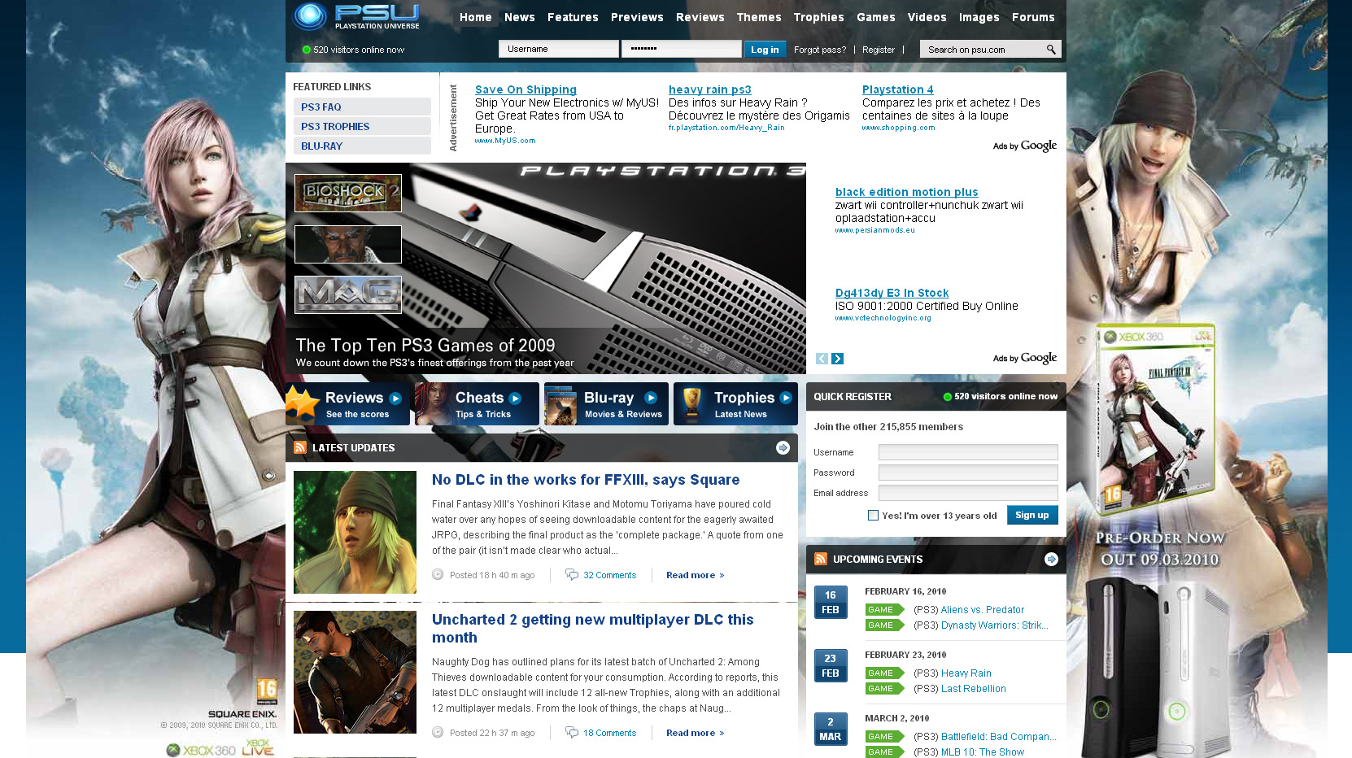Click the 2 MAR calendar date icon
Screen dimensions: 1352x758
tap(831, 729)
